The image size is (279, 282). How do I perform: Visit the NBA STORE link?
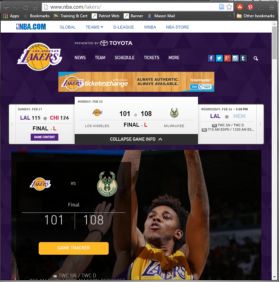[x=177, y=27]
